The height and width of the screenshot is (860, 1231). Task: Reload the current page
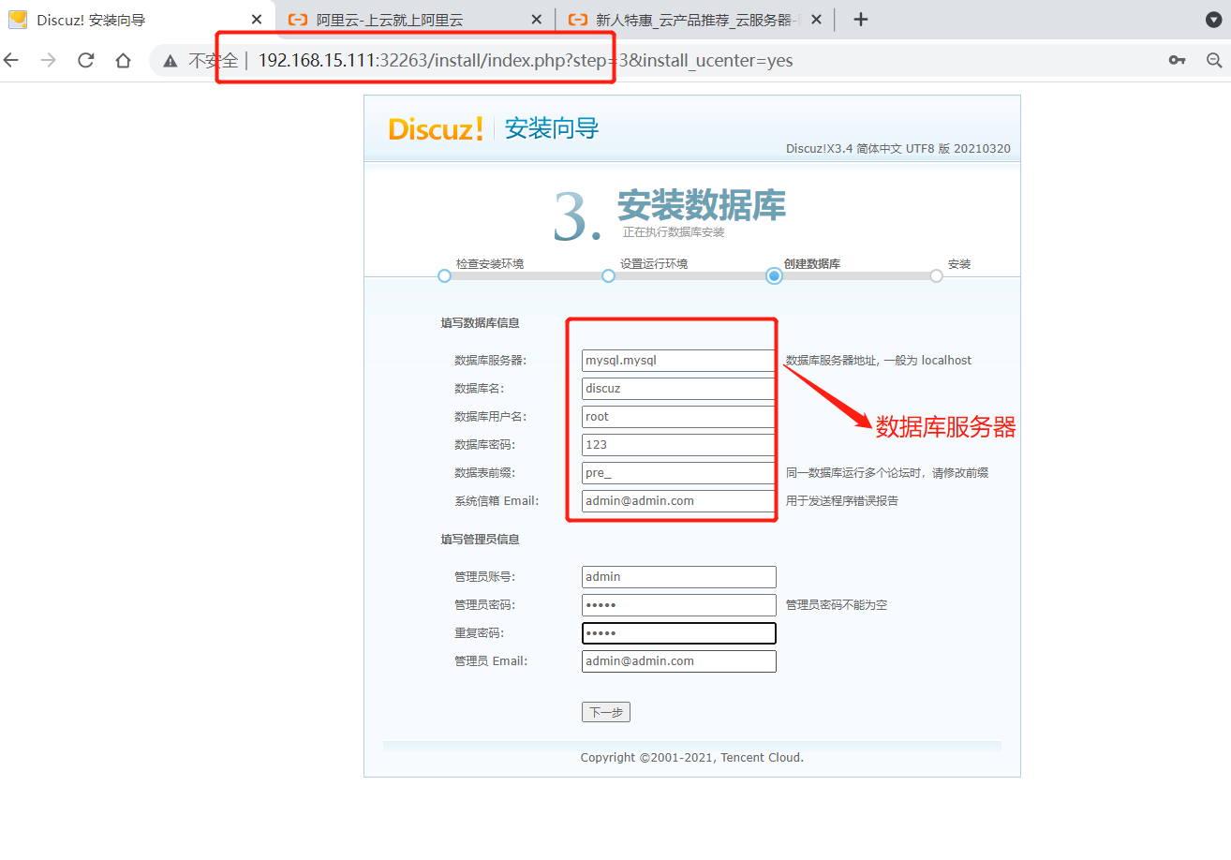coord(86,61)
